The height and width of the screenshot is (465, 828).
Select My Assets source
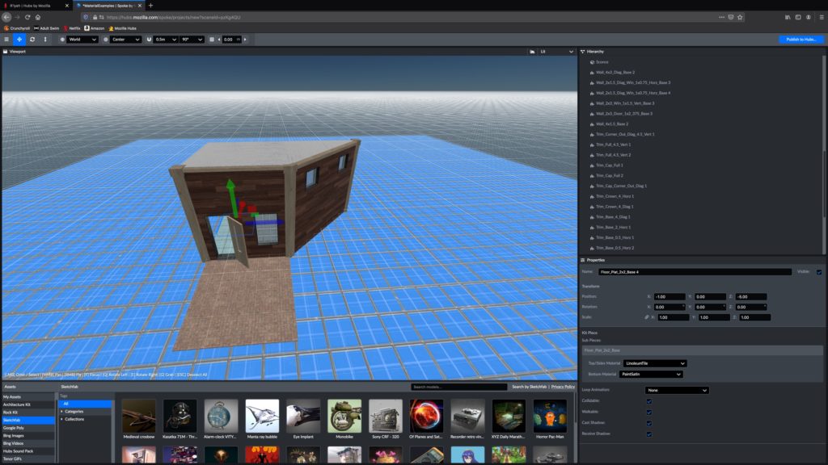point(27,397)
